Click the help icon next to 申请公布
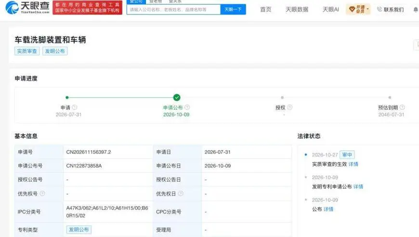419x237 pixels. click(187, 107)
